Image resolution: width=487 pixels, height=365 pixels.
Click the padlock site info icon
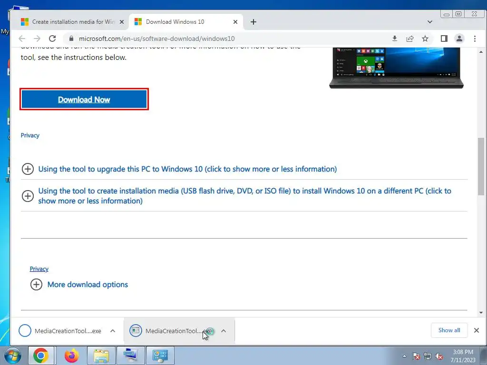[x=71, y=38]
